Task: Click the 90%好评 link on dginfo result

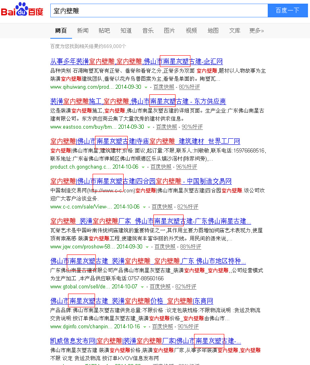Action: [188, 327]
